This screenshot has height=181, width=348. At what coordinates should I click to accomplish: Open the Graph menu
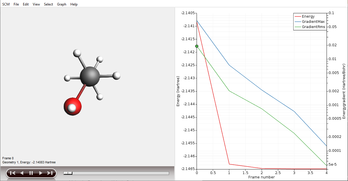point(61,4)
